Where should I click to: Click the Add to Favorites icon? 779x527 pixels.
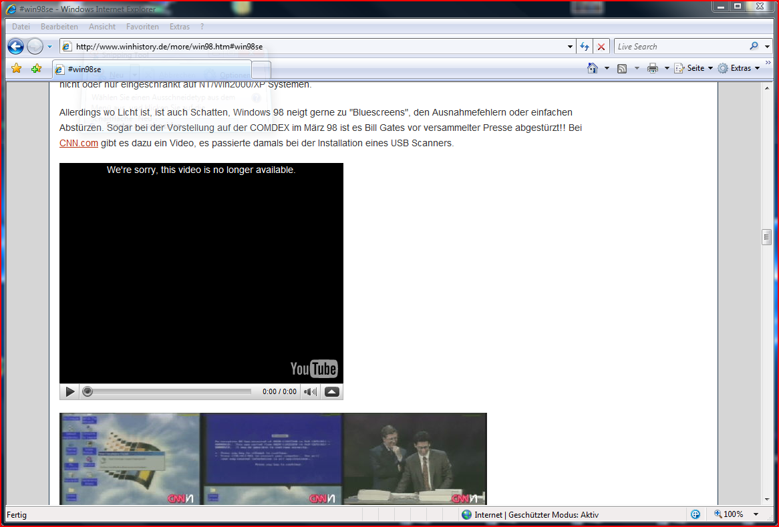[x=37, y=68]
